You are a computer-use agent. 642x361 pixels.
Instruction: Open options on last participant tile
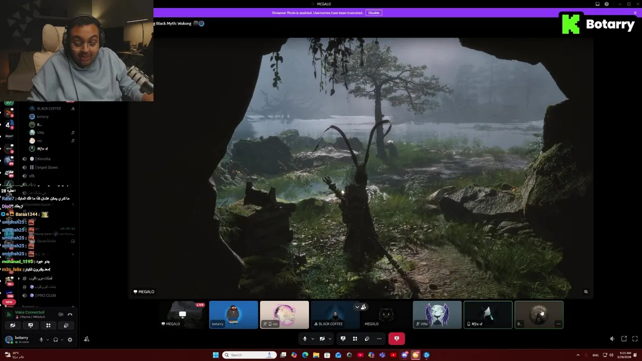tap(558, 324)
